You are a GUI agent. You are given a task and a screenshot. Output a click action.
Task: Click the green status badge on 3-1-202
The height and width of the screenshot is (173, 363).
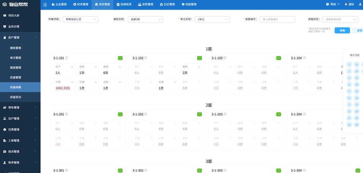click(x=199, y=114)
